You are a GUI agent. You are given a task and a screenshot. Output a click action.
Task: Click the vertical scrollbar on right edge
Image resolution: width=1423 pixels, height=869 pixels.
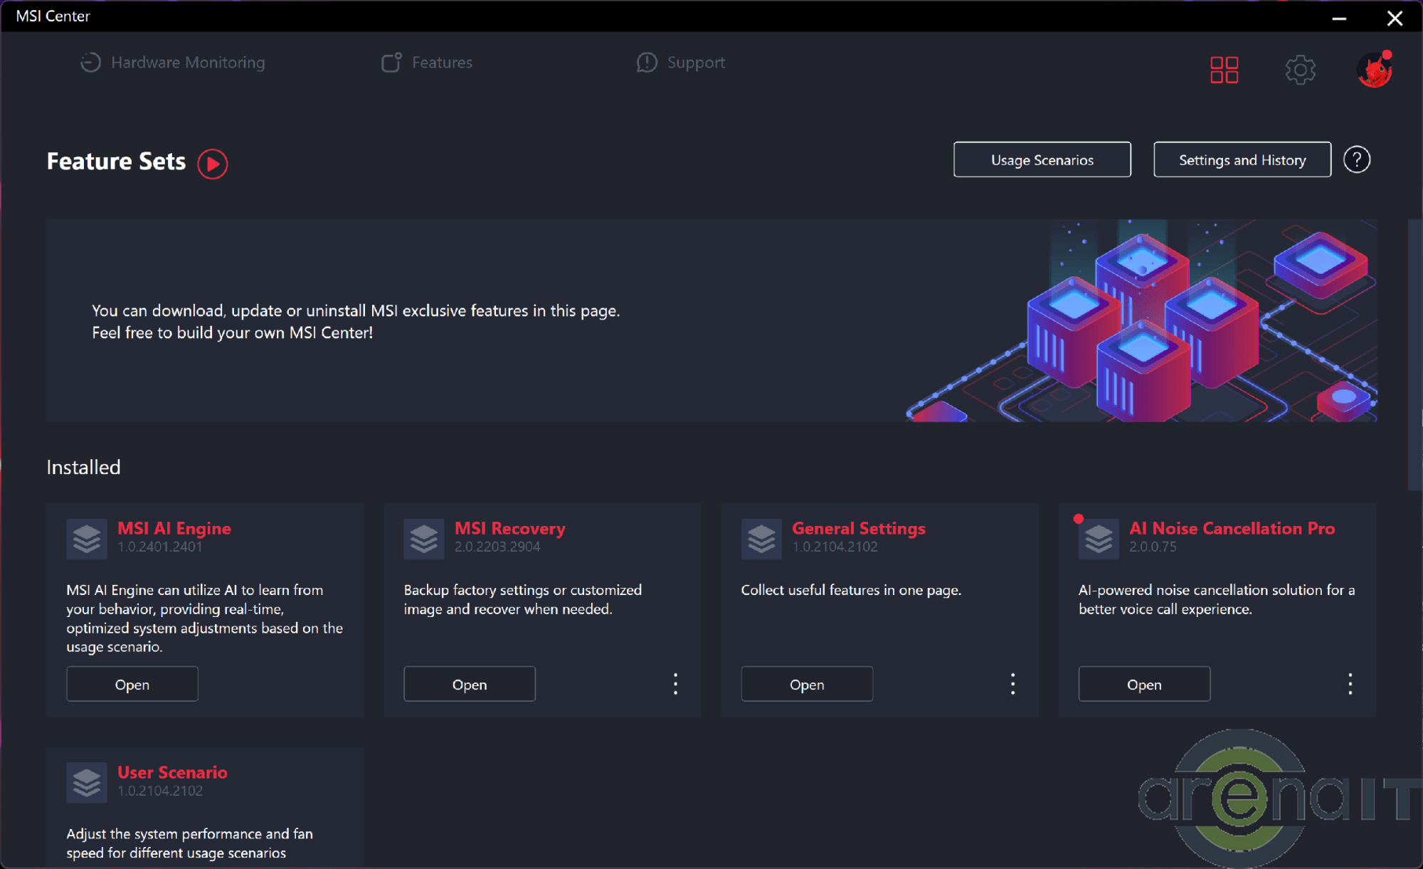coord(1414,356)
